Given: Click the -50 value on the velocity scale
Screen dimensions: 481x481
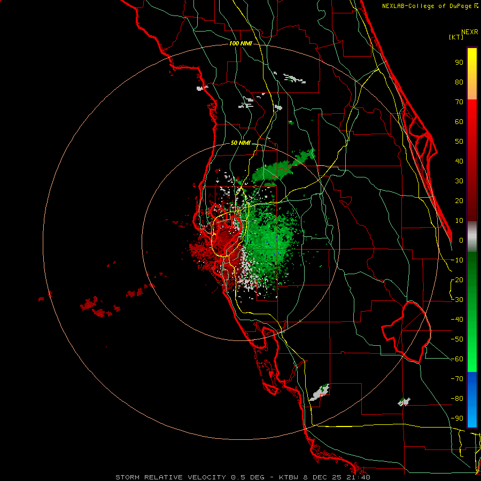Looking at the screenshot, I should coord(457,339).
